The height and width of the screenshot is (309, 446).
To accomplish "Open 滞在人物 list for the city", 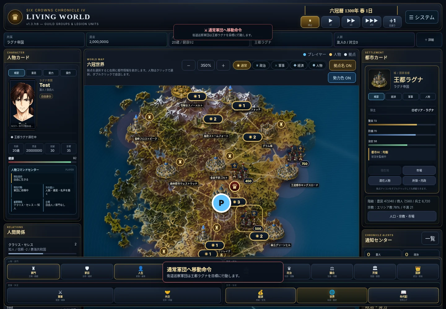I will pos(385,180).
